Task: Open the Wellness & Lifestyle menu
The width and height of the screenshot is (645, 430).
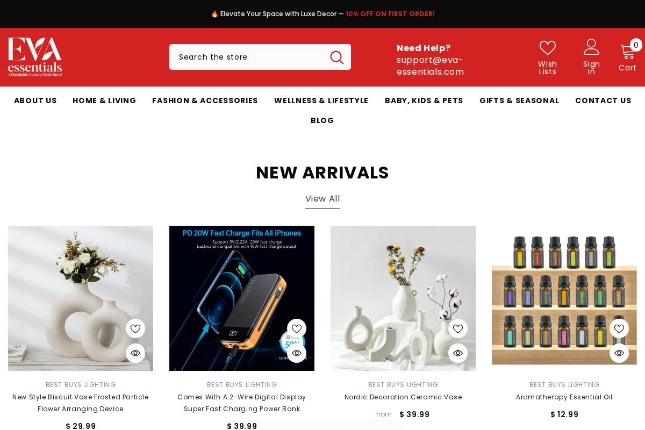Action: [321, 101]
